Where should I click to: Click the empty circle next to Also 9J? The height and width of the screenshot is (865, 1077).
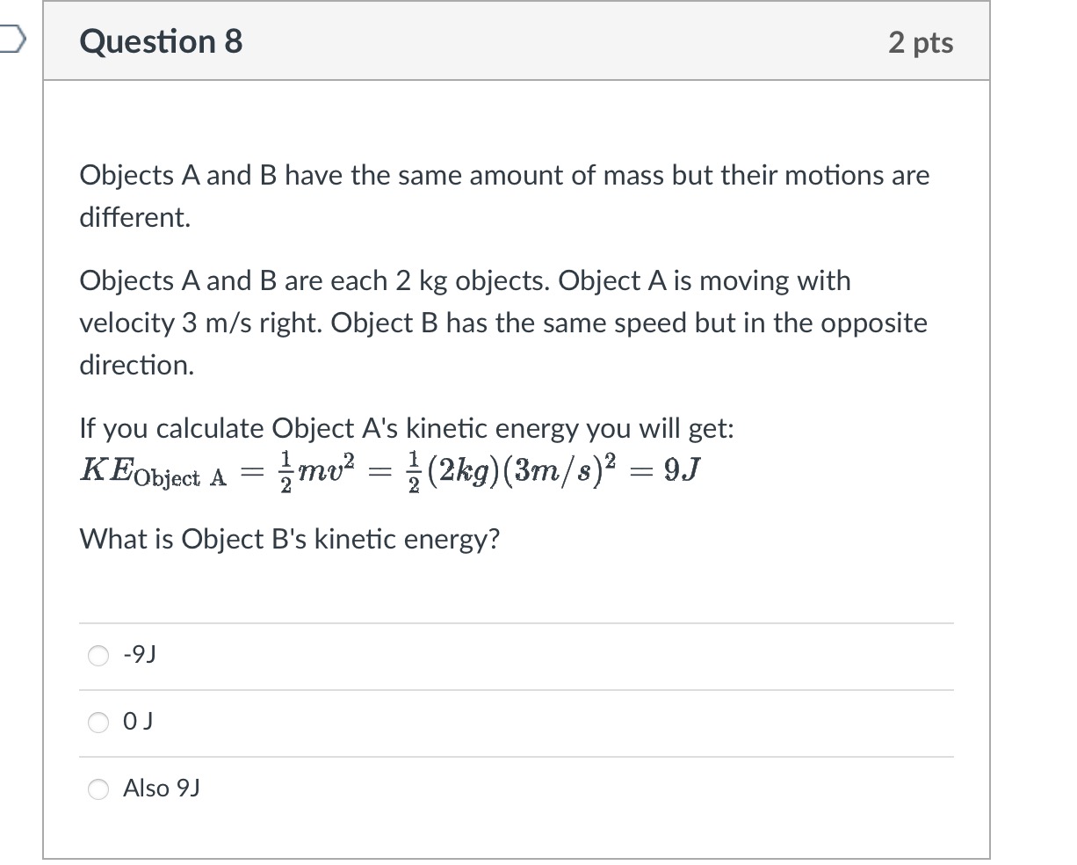(98, 789)
